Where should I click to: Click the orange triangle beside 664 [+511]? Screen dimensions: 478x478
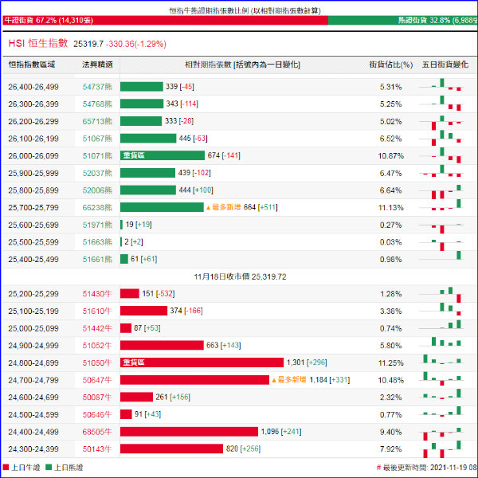pyautogui.click(x=209, y=208)
